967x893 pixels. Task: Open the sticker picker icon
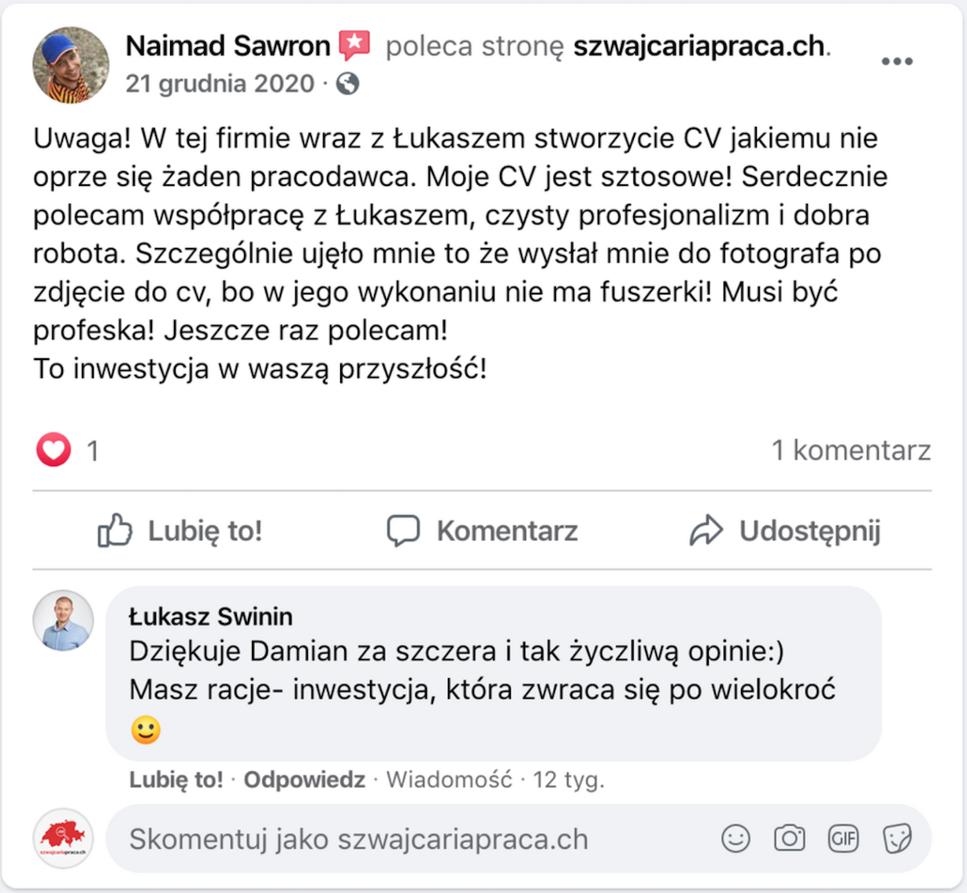[x=896, y=839]
